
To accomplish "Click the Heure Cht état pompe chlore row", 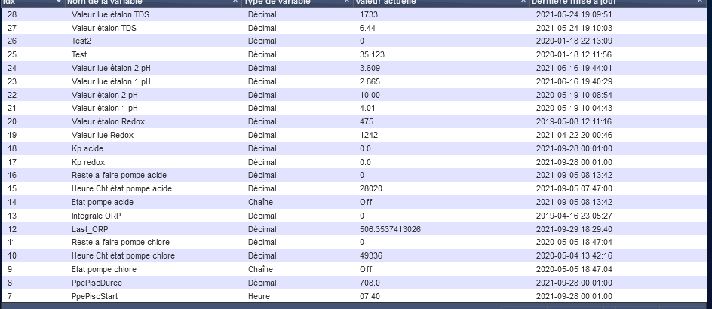I will point(354,255).
